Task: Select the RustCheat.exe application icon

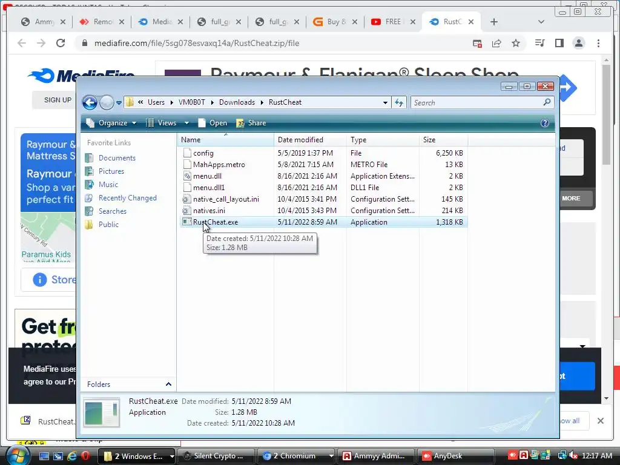Action: tap(186, 222)
